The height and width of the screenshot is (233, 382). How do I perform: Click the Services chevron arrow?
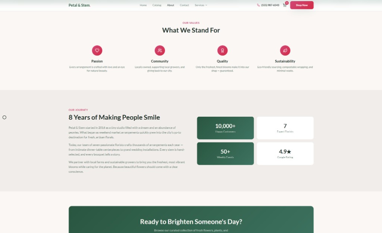coord(206,5)
